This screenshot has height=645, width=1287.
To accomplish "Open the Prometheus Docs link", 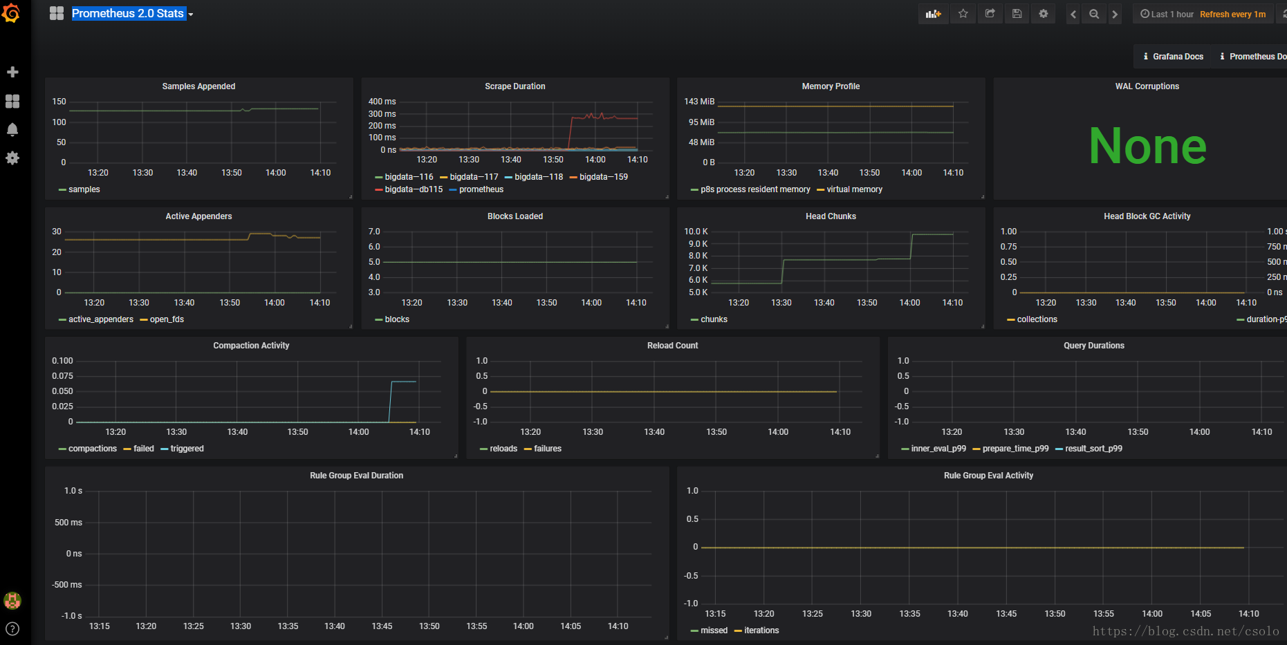I will 1252,57.
